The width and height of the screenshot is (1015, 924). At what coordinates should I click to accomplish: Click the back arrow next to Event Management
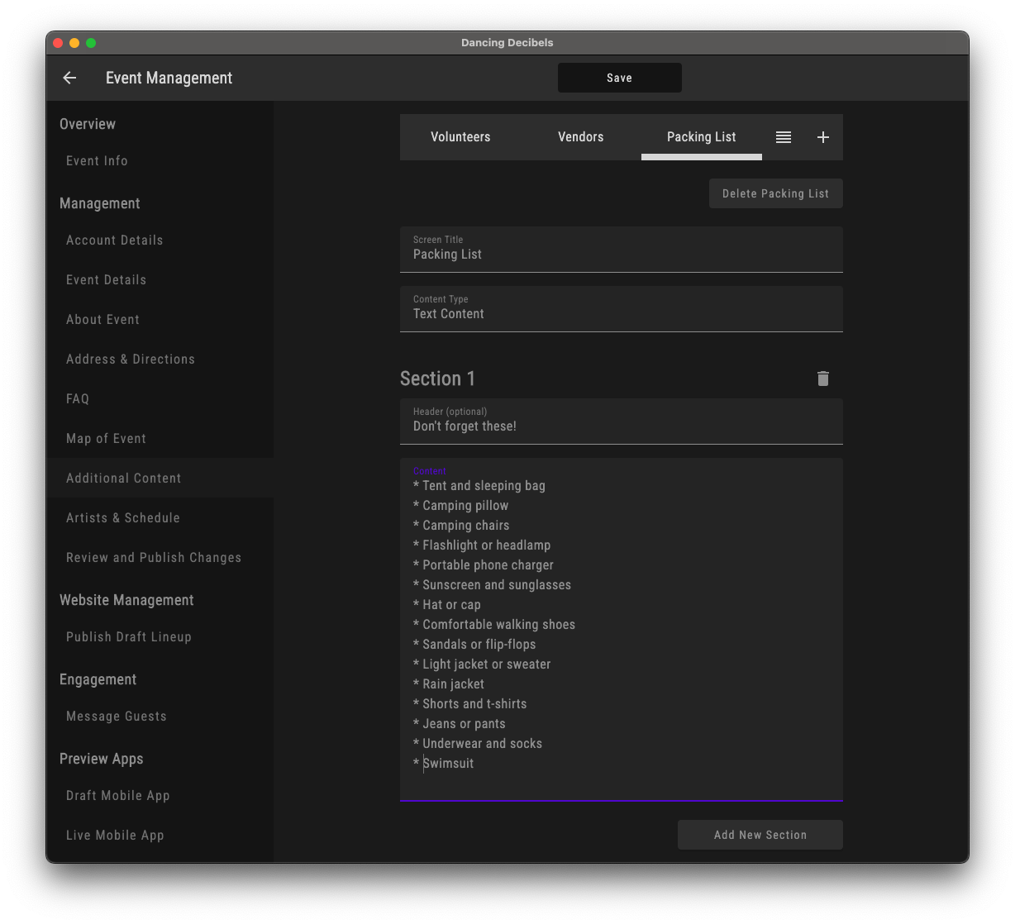pyautogui.click(x=69, y=78)
